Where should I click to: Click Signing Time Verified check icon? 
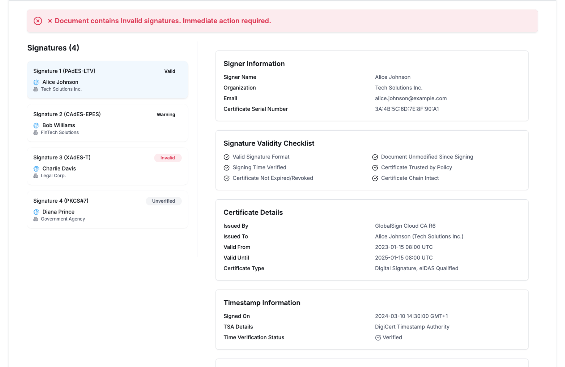coord(226,168)
